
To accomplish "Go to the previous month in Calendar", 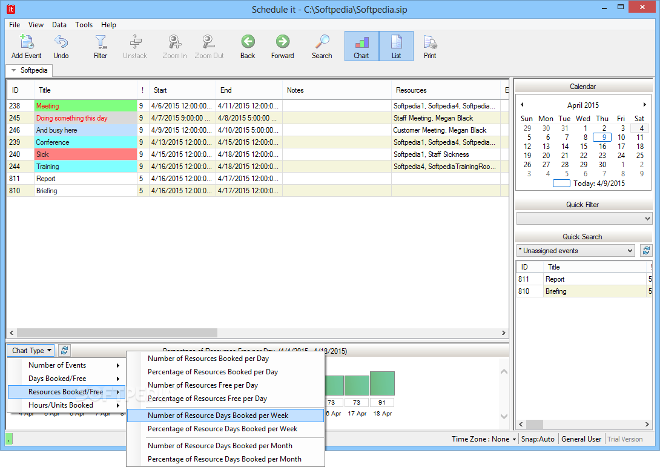I will [x=522, y=104].
